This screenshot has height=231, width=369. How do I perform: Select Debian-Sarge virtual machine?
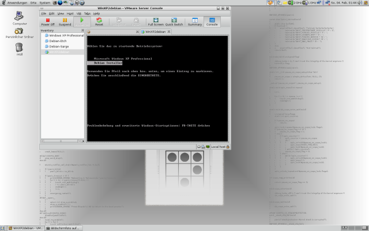click(57, 47)
